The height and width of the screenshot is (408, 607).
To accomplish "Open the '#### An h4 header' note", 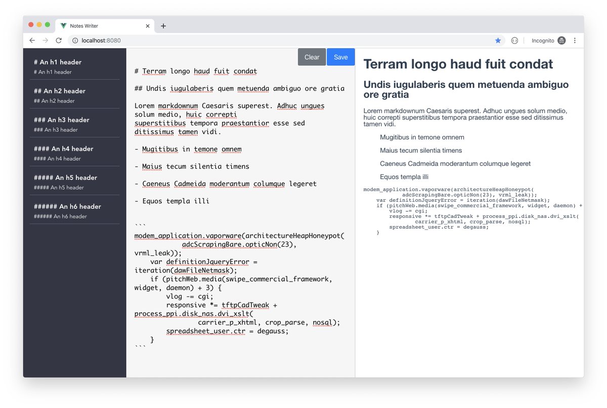I will pyautogui.click(x=75, y=153).
